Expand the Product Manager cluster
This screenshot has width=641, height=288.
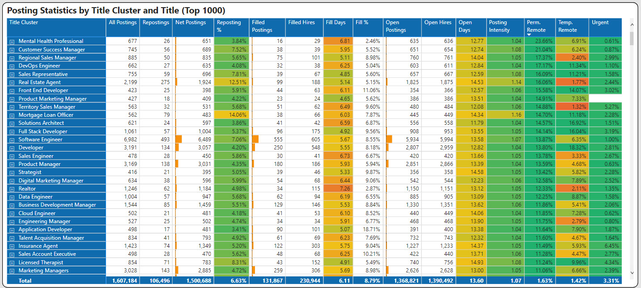(12, 165)
